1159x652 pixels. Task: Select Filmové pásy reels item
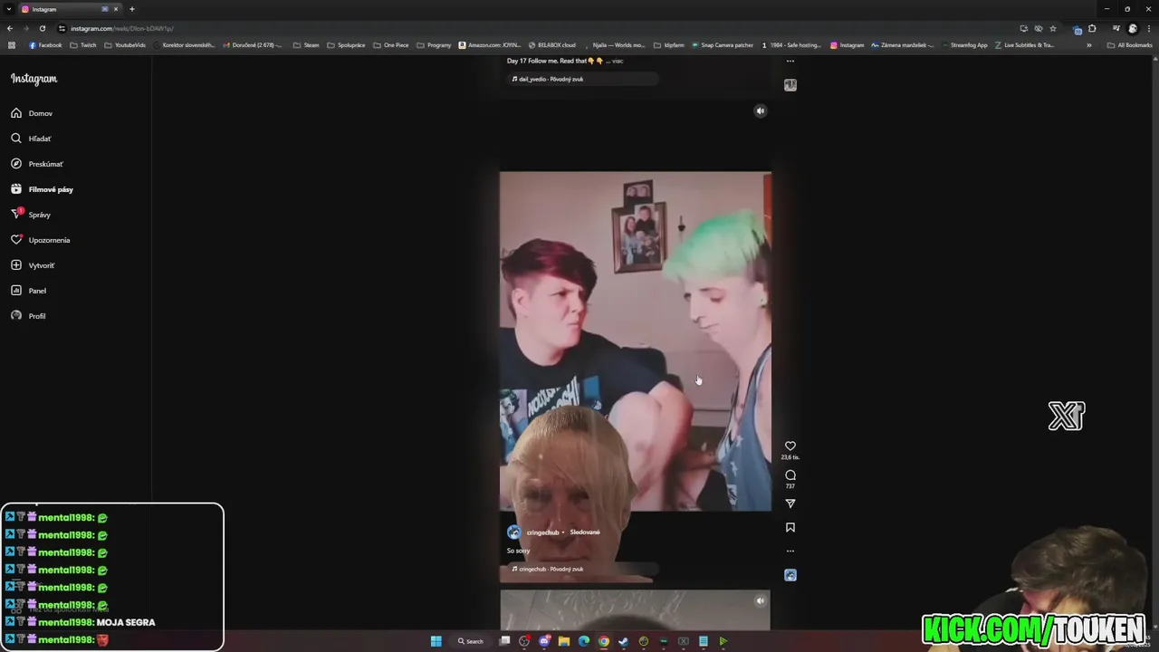(x=42, y=189)
